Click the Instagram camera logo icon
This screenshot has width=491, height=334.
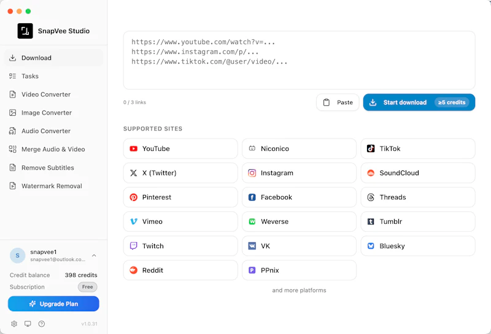coord(252,173)
